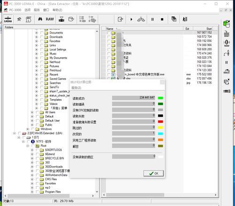Viewport: 235px width, 206px height.
Task: Click the red color swatch in legend
Action: 160,122
